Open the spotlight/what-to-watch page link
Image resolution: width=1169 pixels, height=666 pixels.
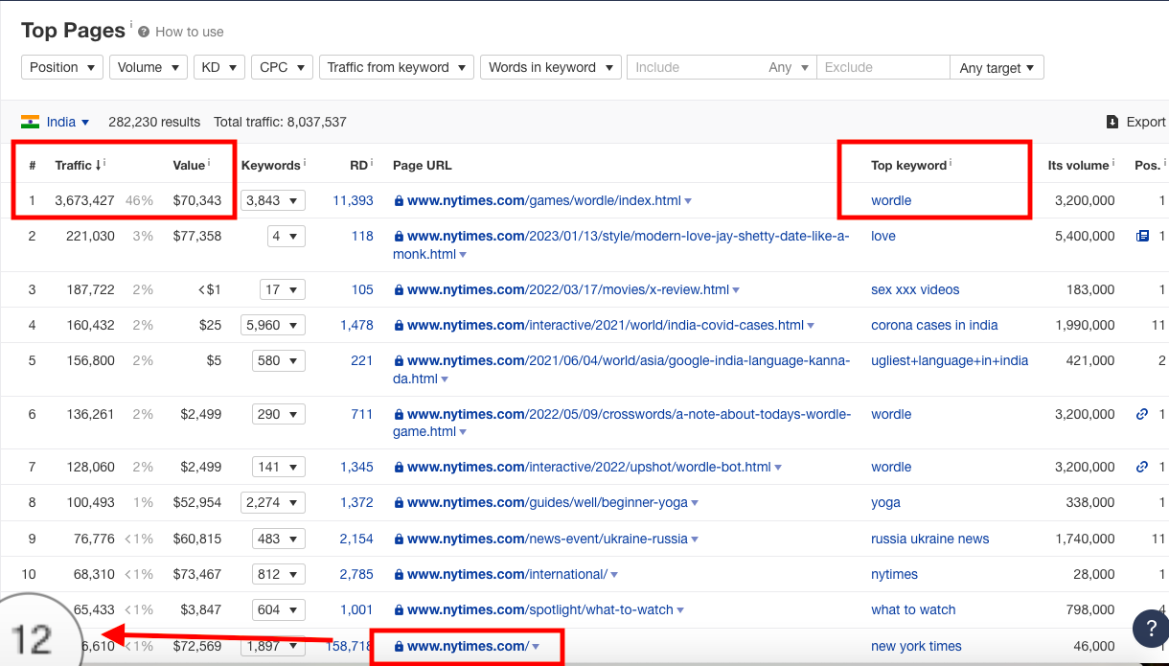540,609
